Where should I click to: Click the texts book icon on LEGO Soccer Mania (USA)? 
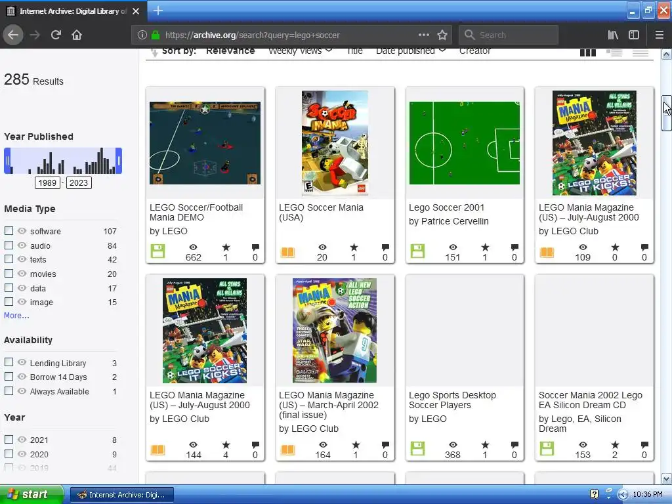click(287, 252)
